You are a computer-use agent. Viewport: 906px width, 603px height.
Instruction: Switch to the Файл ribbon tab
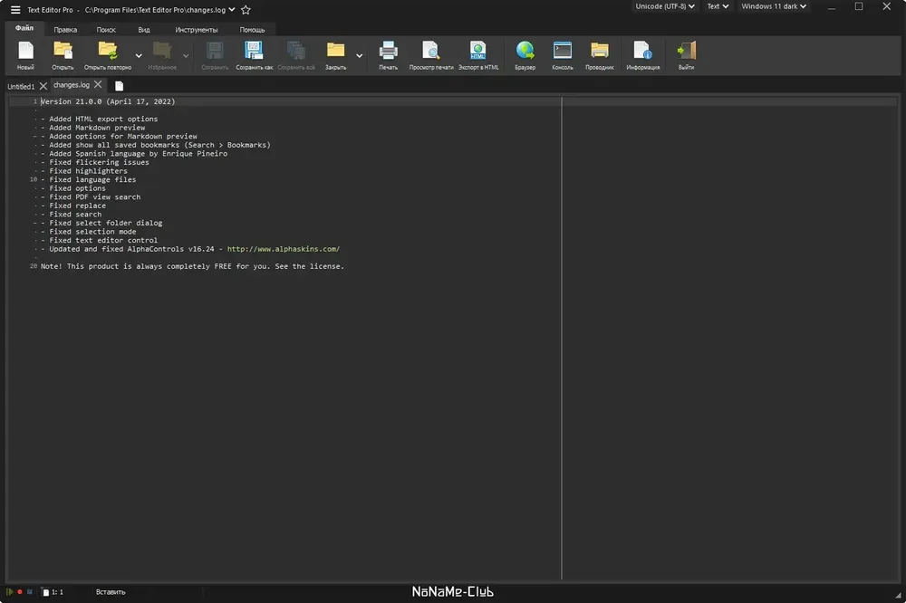pyautogui.click(x=24, y=28)
